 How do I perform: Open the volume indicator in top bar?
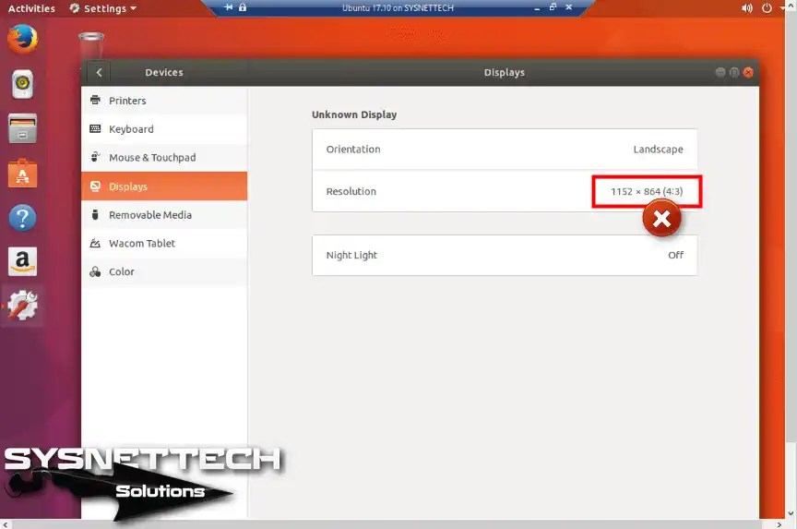point(746,8)
